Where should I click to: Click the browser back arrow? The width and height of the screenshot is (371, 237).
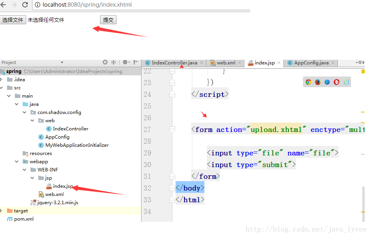pos(3,4)
